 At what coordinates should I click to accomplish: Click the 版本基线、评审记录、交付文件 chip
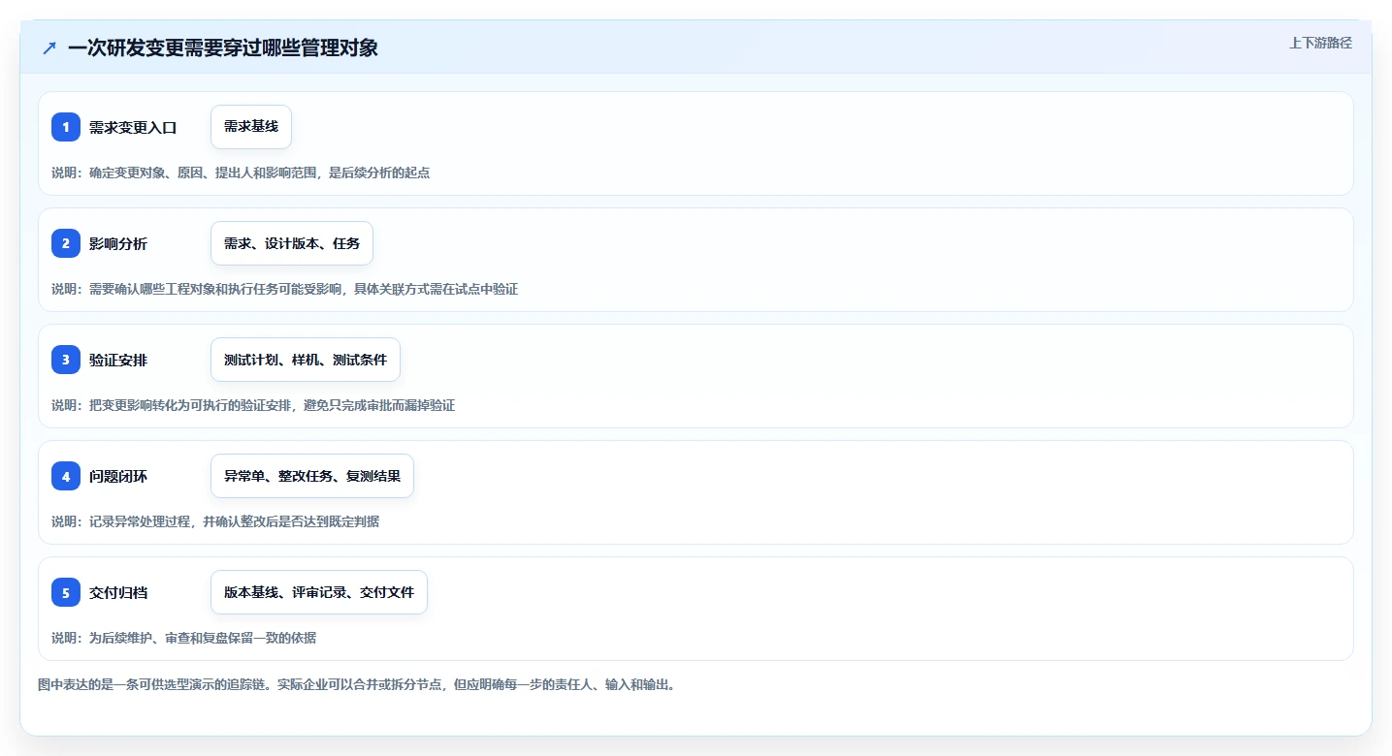click(x=319, y=592)
